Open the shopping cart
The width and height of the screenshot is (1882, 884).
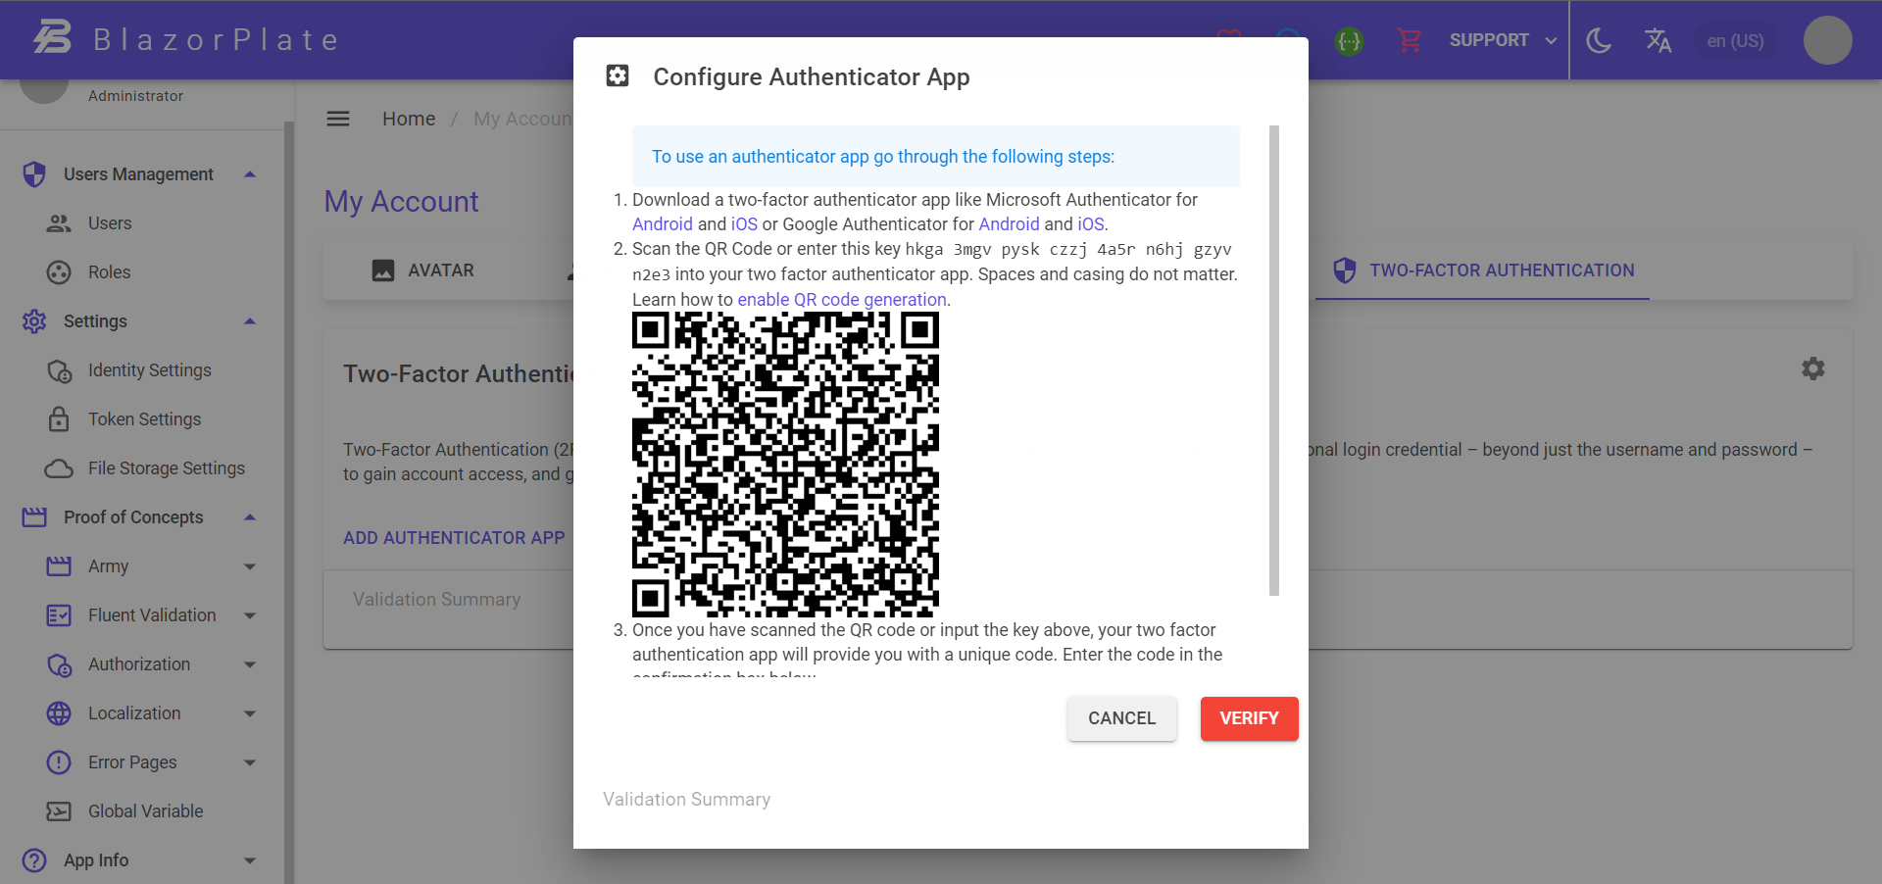click(1410, 41)
